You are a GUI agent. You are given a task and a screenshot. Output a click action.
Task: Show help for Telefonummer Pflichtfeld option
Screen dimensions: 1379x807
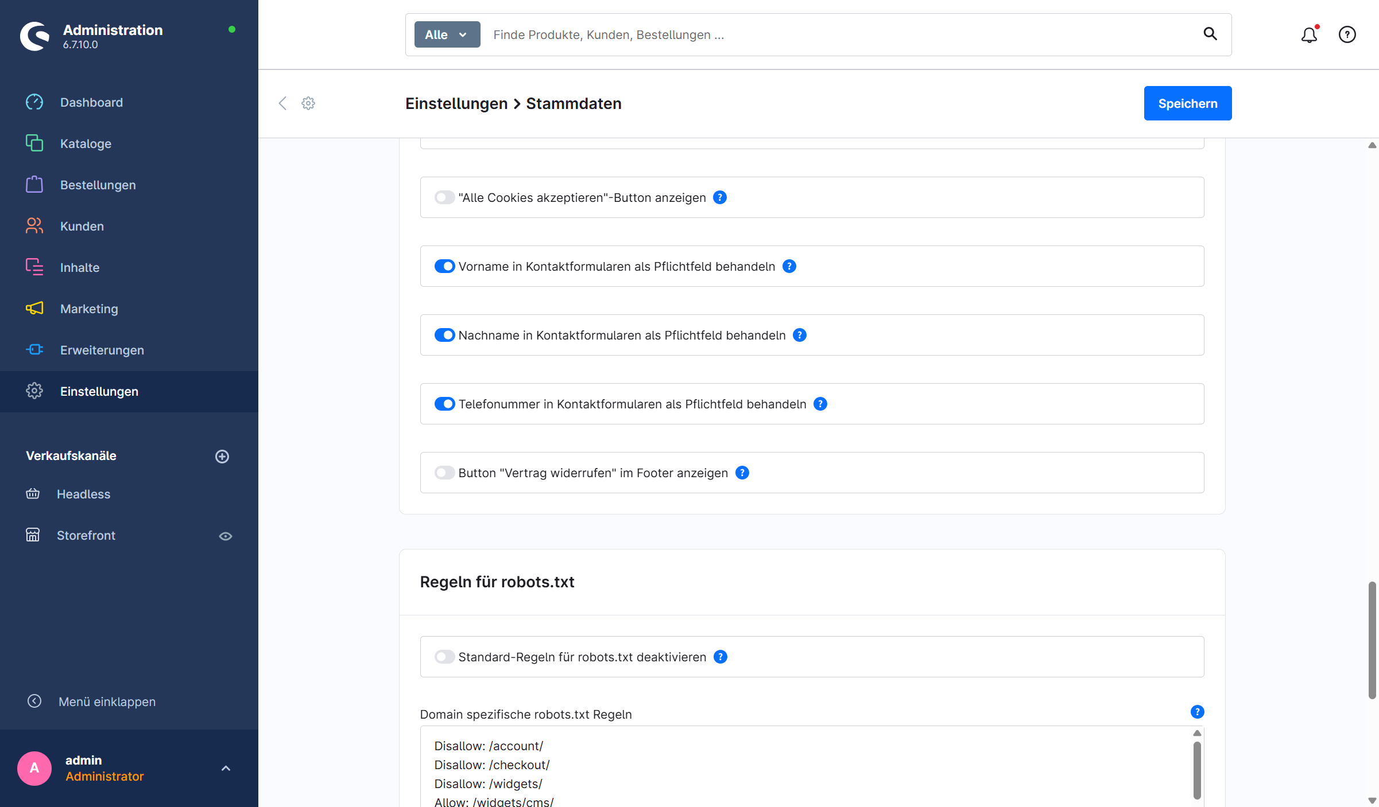tap(820, 404)
